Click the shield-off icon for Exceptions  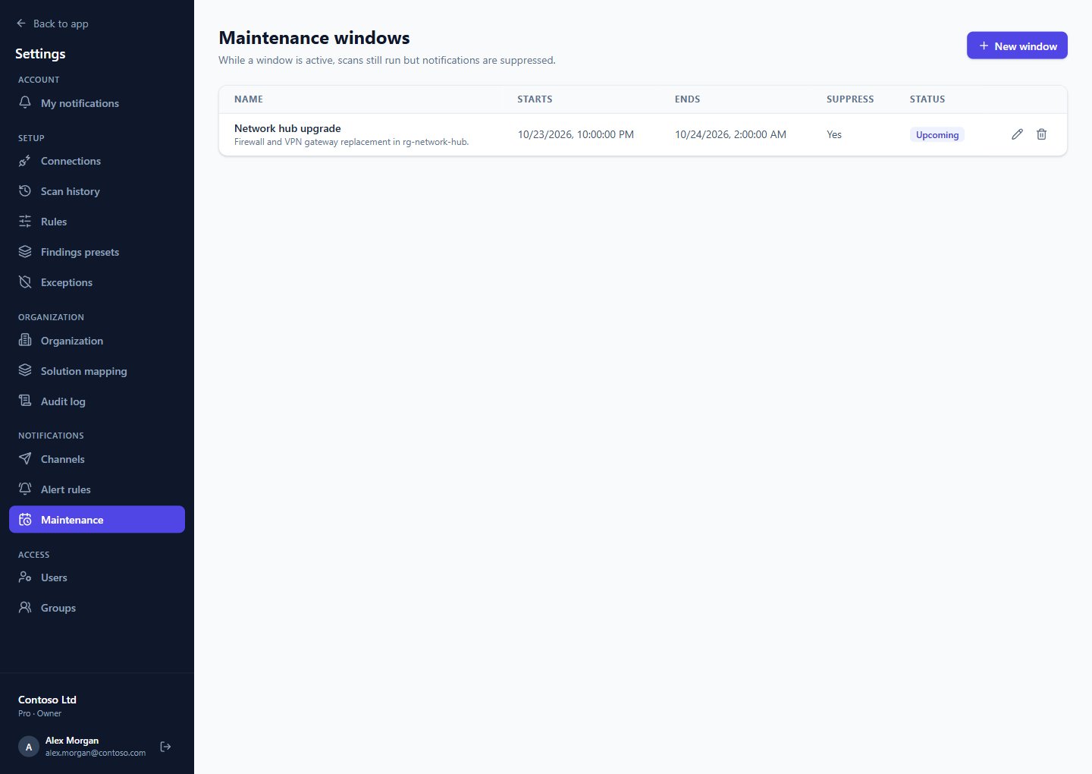tap(25, 282)
